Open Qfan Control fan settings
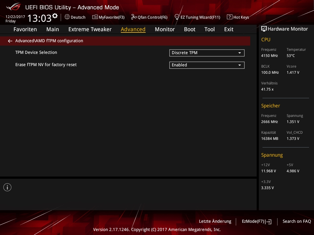 [149, 17]
